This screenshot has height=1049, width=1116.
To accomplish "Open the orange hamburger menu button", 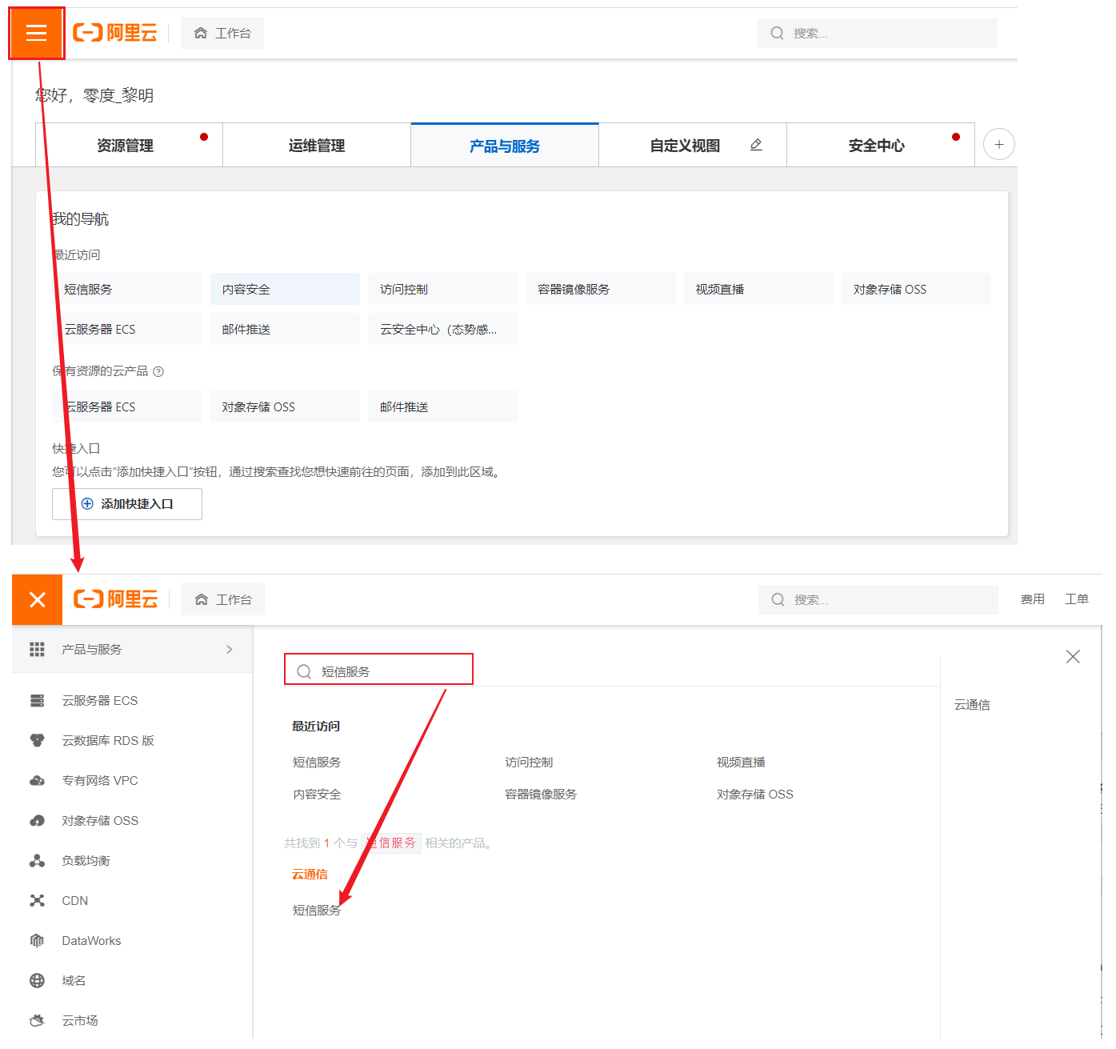I will pyautogui.click(x=37, y=33).
